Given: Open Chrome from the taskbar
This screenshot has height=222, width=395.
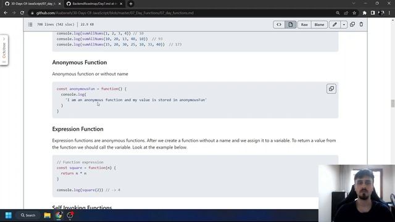Looking at the screenshot, I should 59,215.
